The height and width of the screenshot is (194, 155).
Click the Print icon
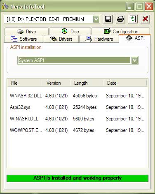(120, 19)
